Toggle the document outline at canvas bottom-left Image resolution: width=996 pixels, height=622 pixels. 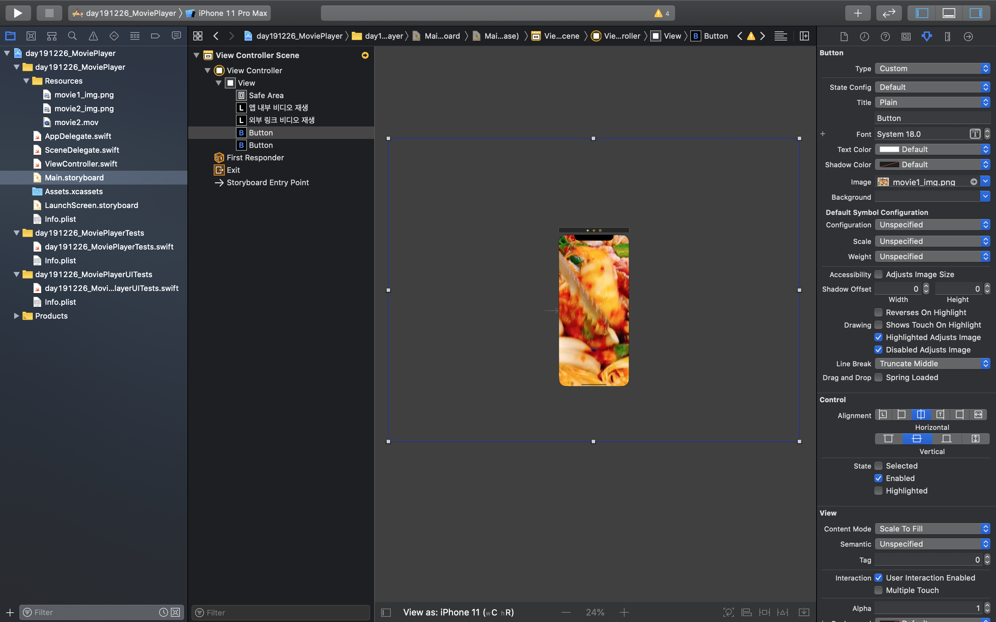386,612
